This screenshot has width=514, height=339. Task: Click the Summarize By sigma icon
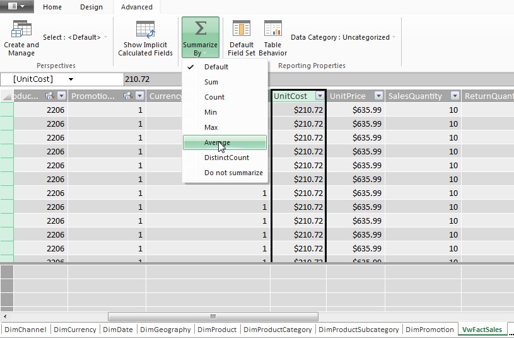[x=201, y=29]
